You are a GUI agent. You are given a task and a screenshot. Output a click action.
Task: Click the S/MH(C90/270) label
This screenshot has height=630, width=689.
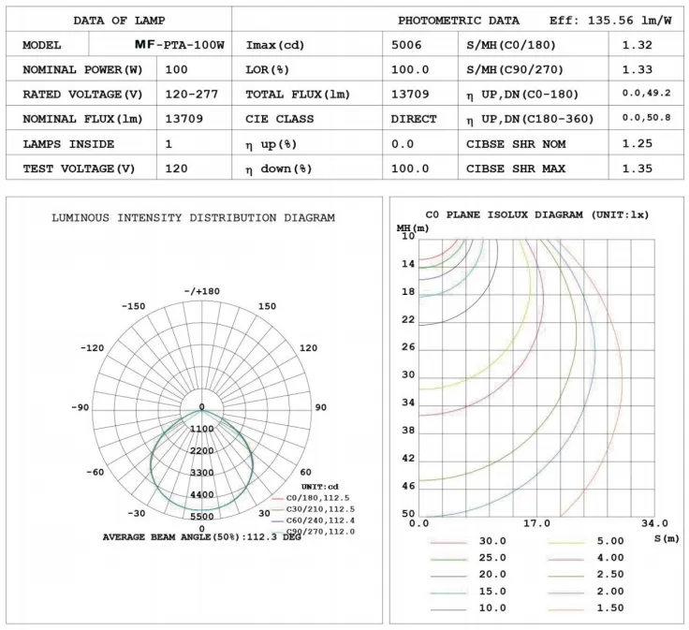[x=515, y=70]
